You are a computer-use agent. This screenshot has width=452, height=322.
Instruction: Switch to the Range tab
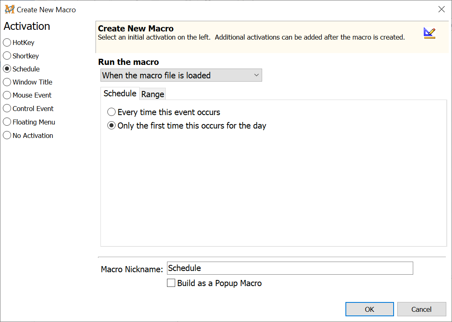click(153, 94)
